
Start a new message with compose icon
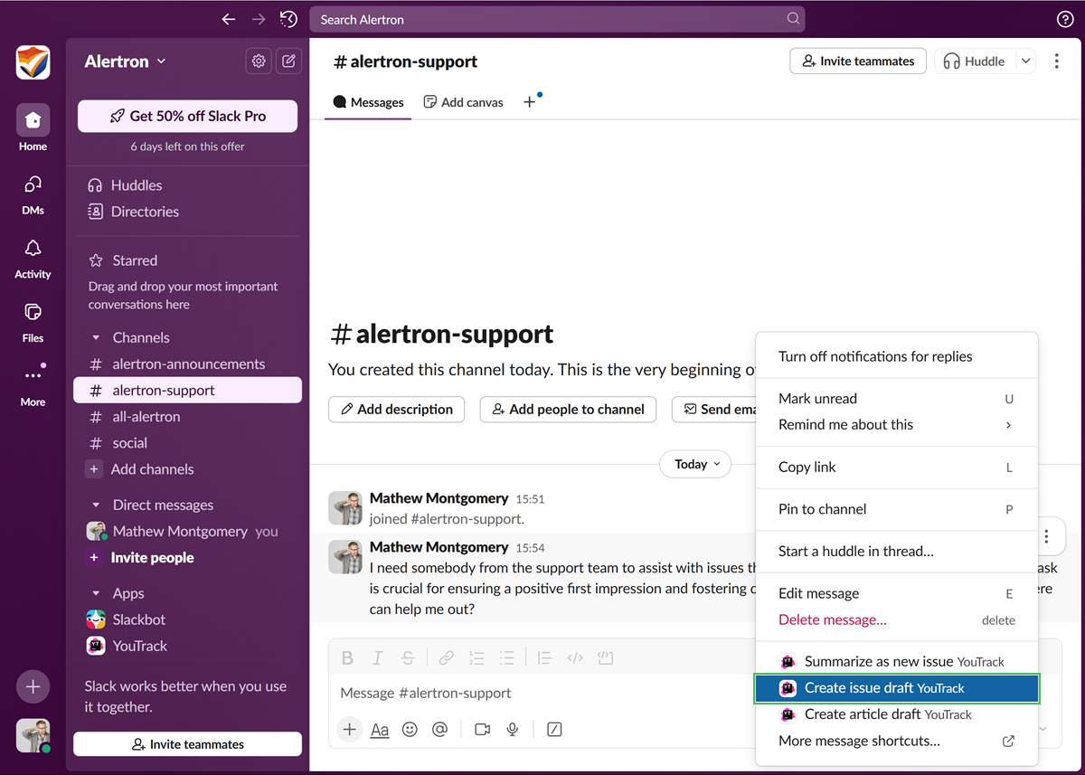288,61
